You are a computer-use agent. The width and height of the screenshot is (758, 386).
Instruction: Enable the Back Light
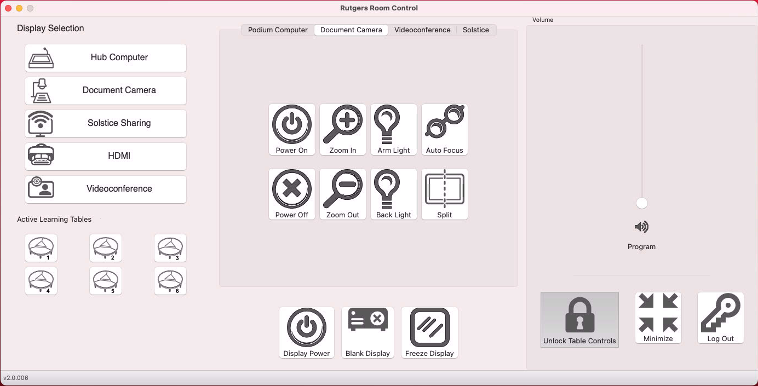(393, 194)
